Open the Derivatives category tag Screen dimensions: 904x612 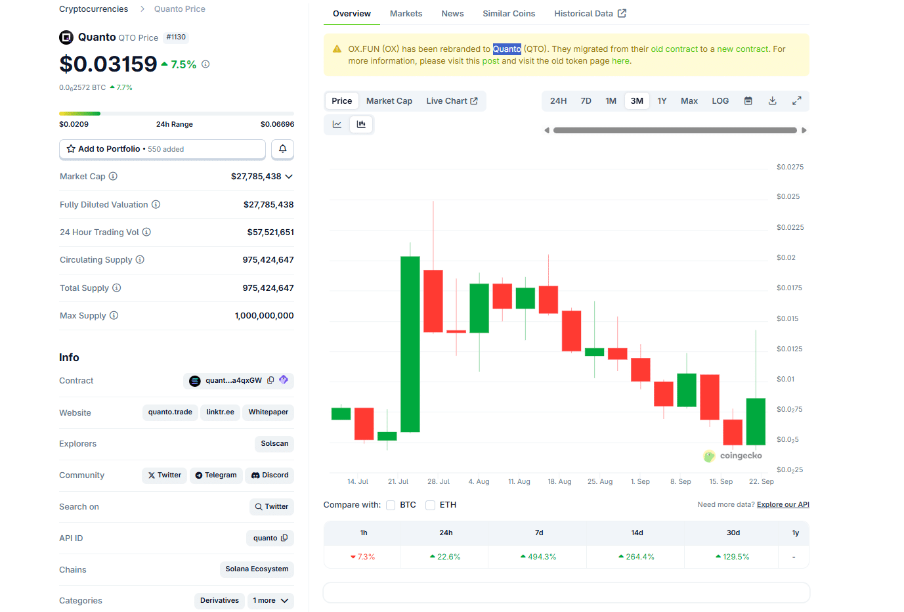coord(219,600)
